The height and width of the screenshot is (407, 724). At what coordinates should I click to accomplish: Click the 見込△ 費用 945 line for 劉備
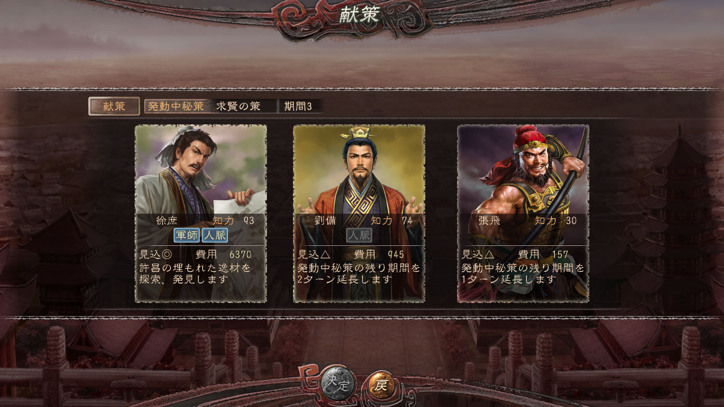[351, 254]
